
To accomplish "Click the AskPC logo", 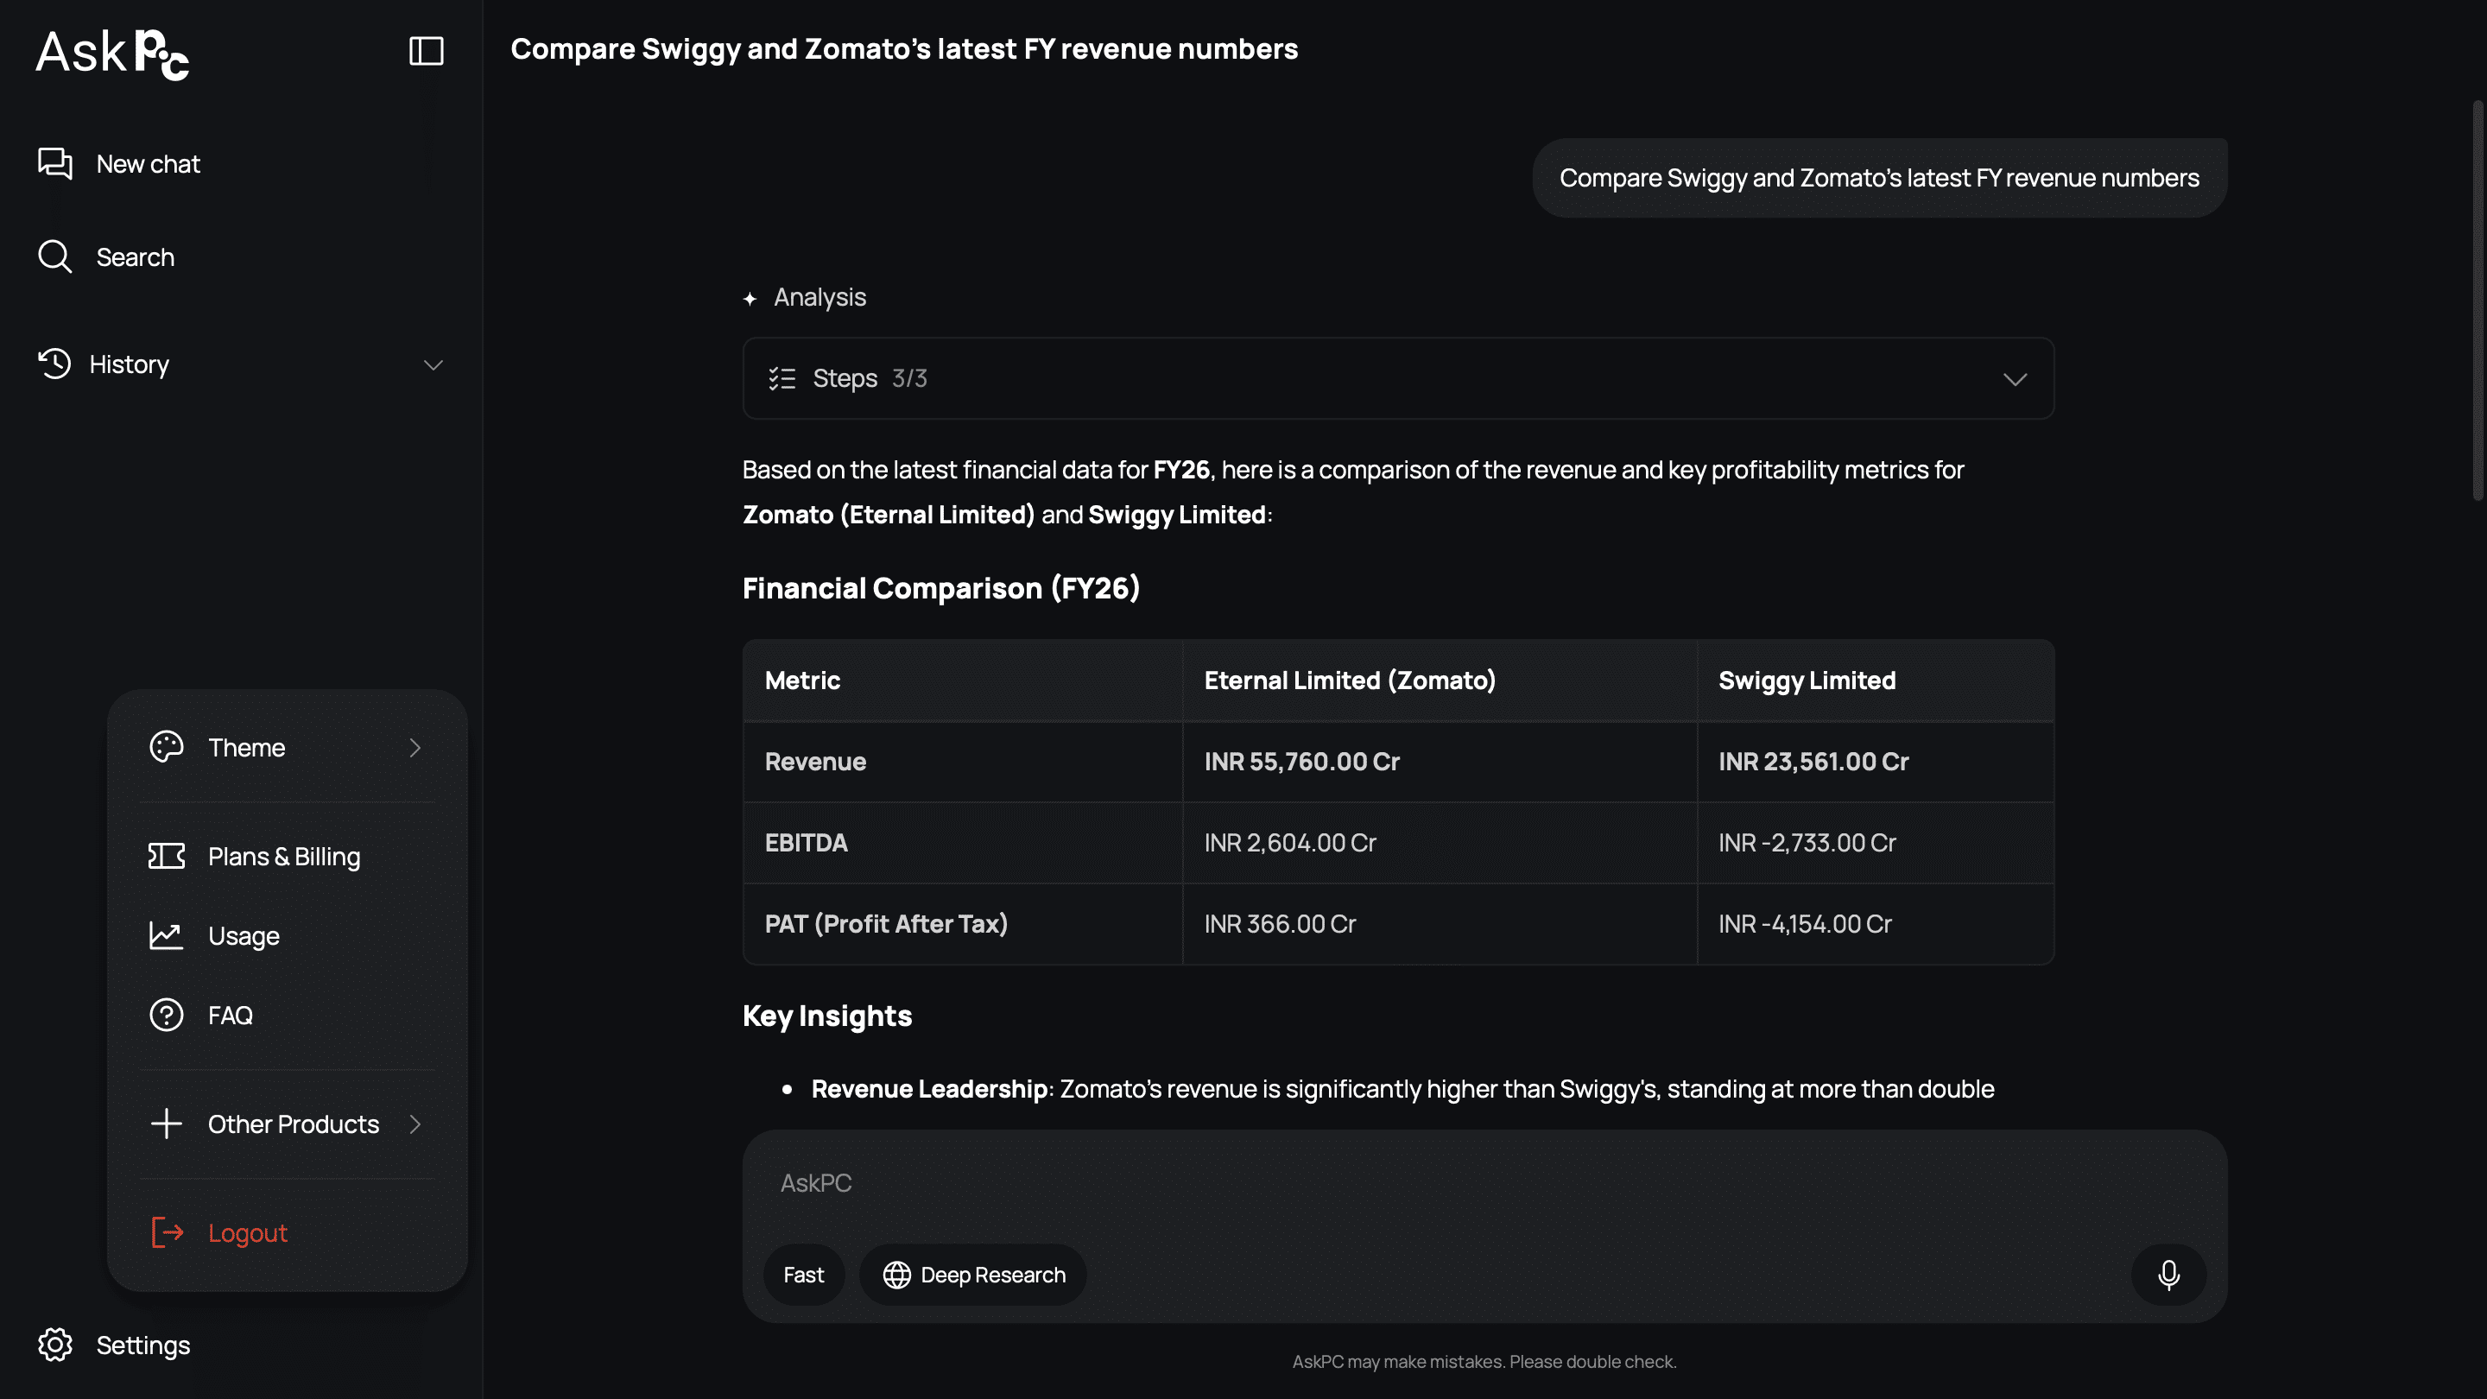I will point(112,53).
